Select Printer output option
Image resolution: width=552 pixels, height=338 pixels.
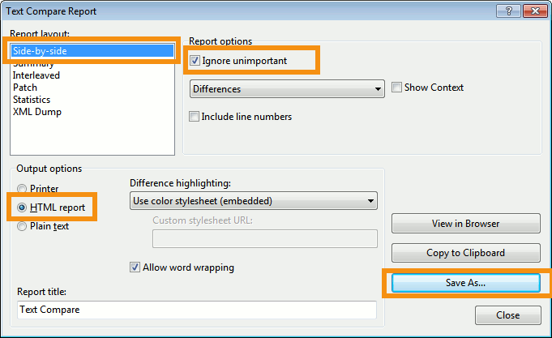[21, 189]
